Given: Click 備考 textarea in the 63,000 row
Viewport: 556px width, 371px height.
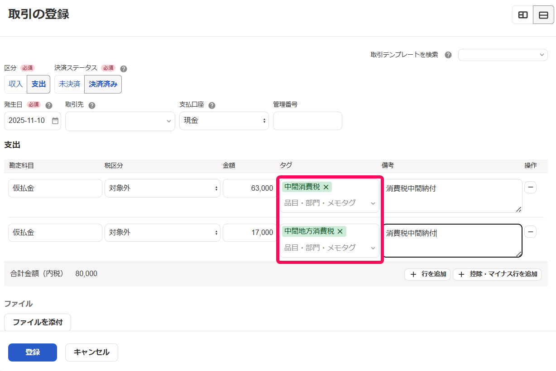Looking at the screenshot, I should click(452, 196).
